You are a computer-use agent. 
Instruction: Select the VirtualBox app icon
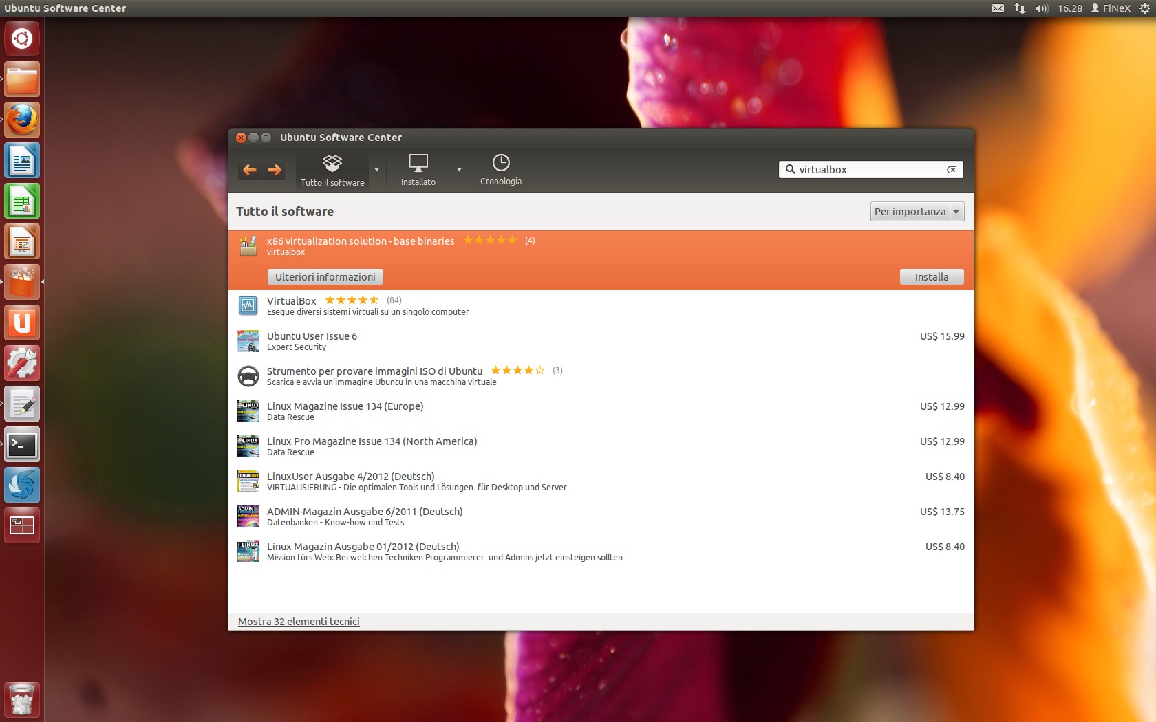tap(248, 305)
